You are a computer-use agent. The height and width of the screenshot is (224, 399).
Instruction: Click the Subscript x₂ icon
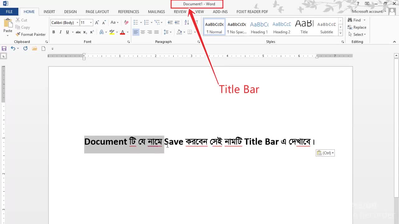click(85, 32)
